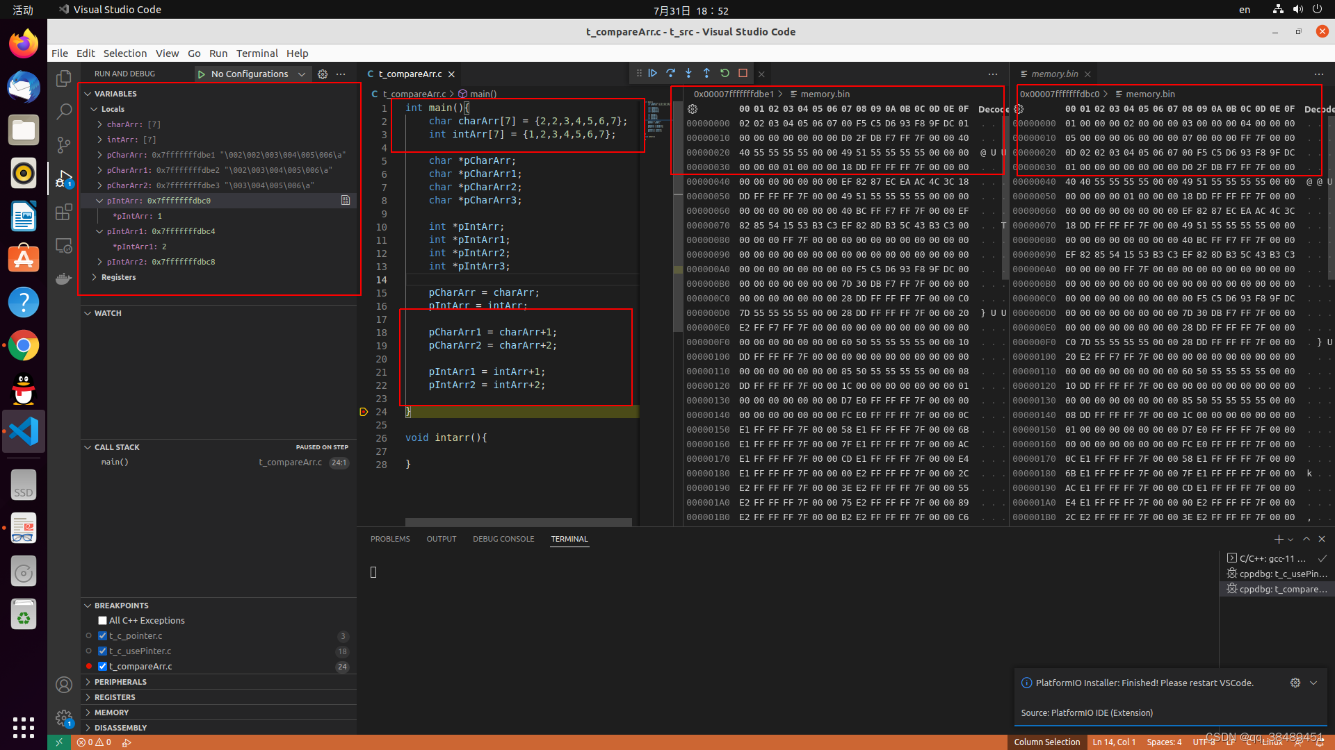The height and width of the screenshot is (750, 1335).
Task: Select the PROBLEMS tab
Action: point(389,538)
